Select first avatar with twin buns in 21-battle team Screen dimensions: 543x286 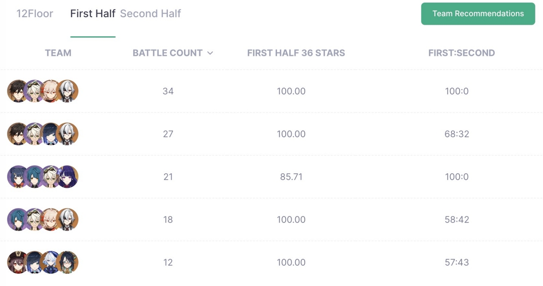tap(18, 177)
